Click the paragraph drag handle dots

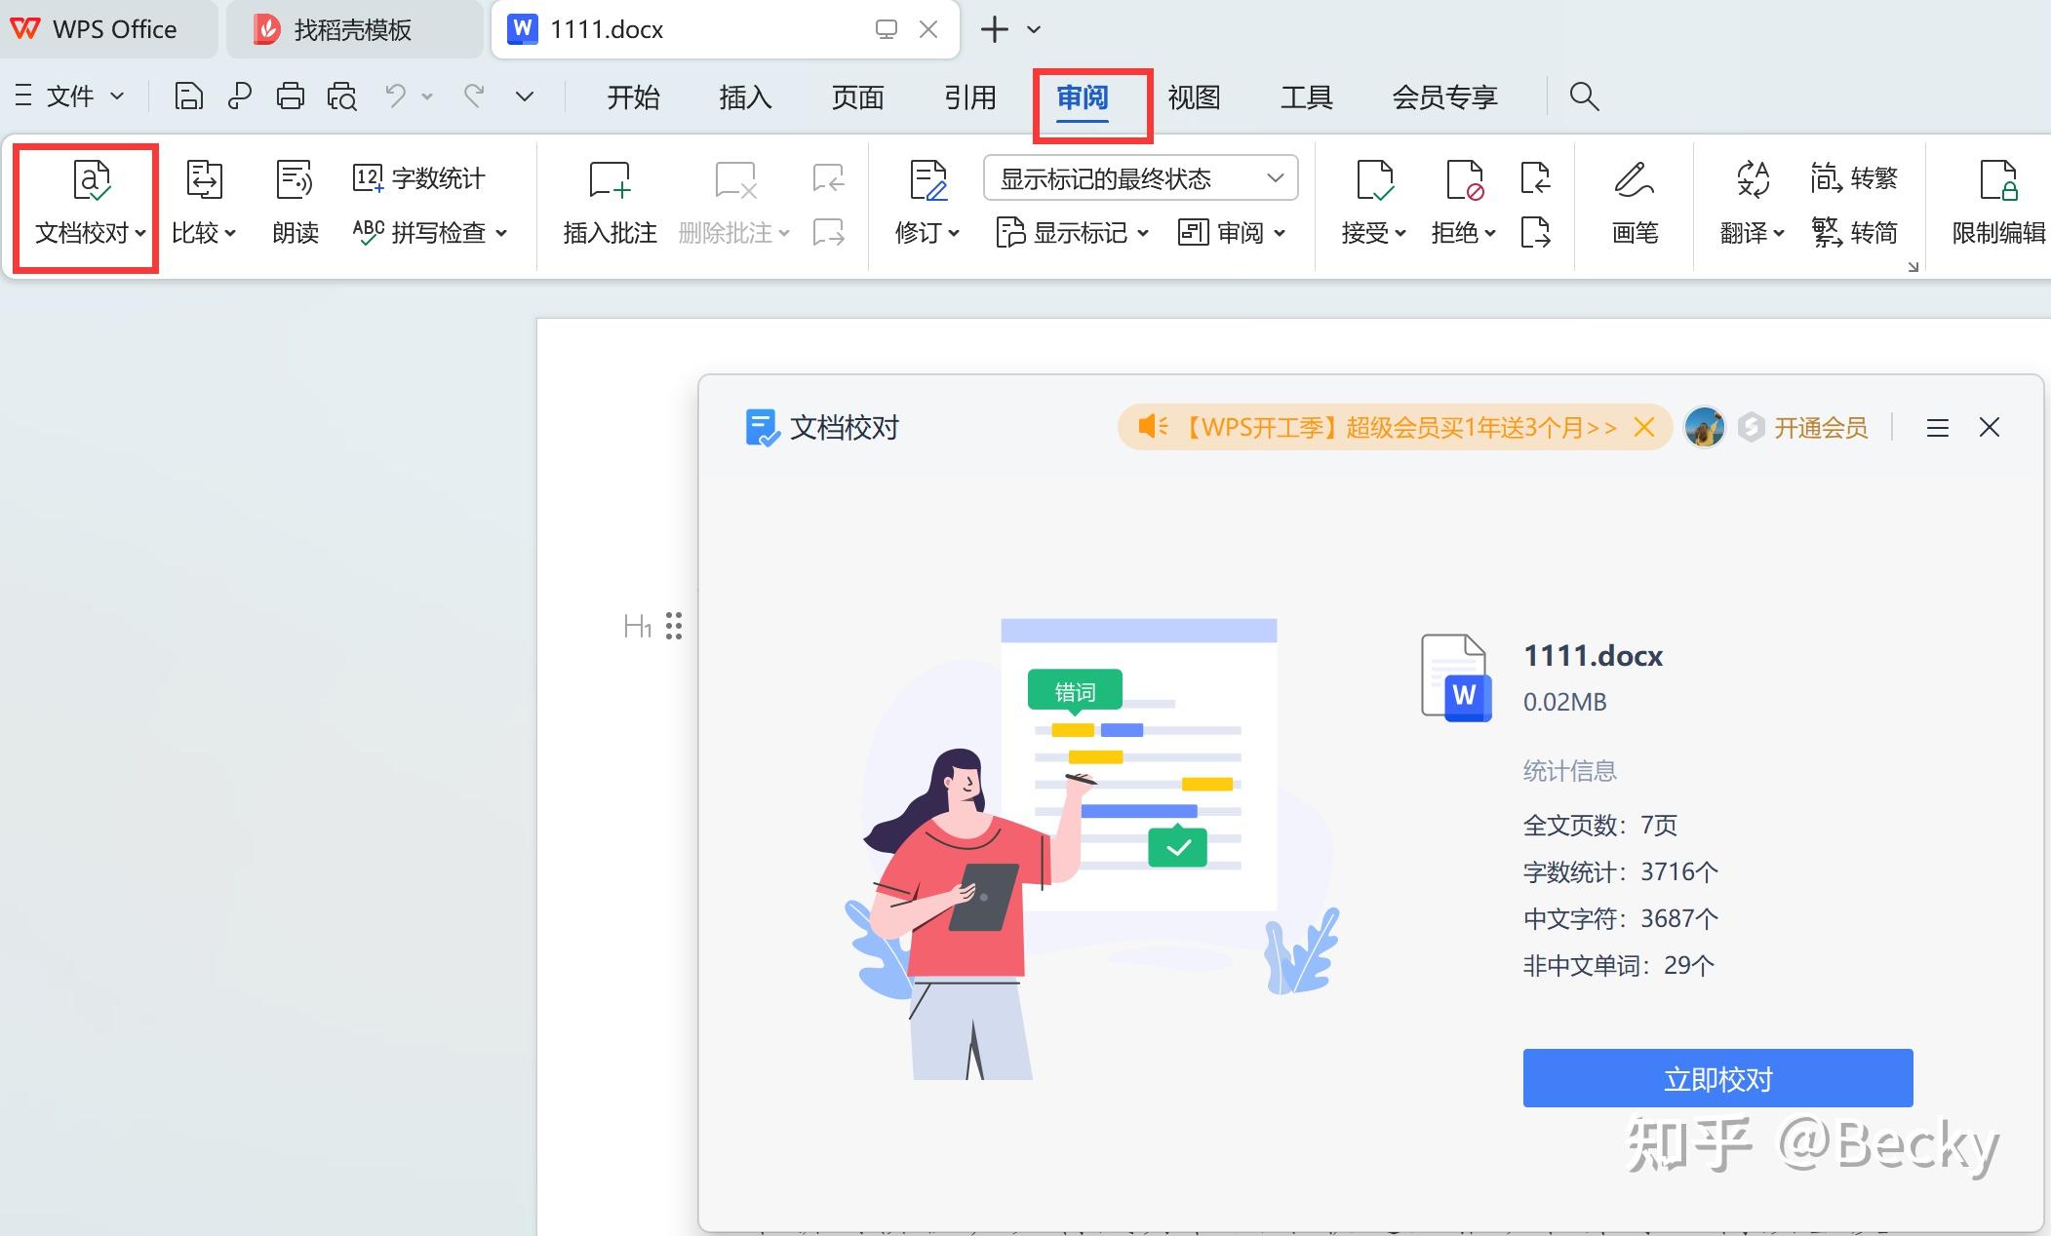pos(674,626)
